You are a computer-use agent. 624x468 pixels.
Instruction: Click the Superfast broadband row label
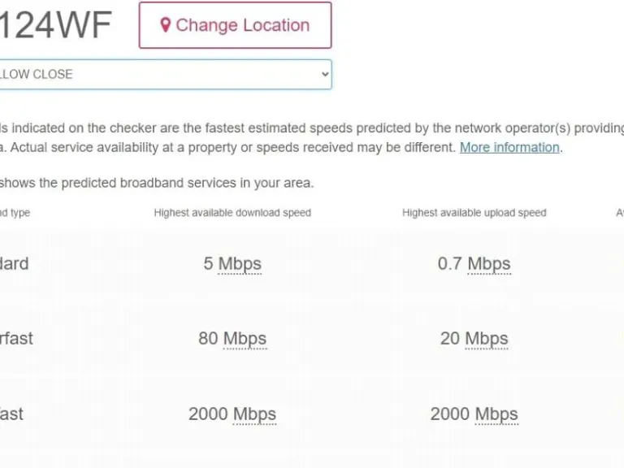coord(16,339)
